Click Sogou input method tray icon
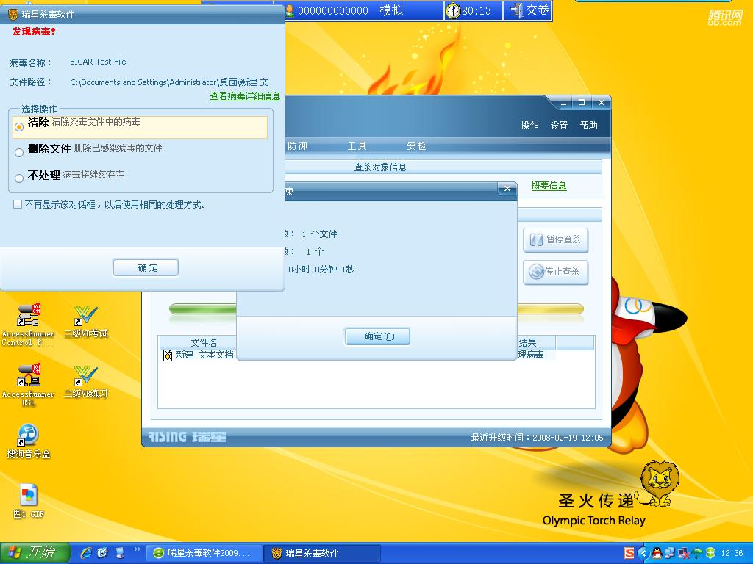This screenshot has width=753, height=564. click(x=629, y=553)
